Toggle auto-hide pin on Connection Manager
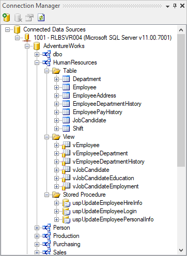Image resolution: width=187 pixels, height=256 pixels. (x=175, y=6)
